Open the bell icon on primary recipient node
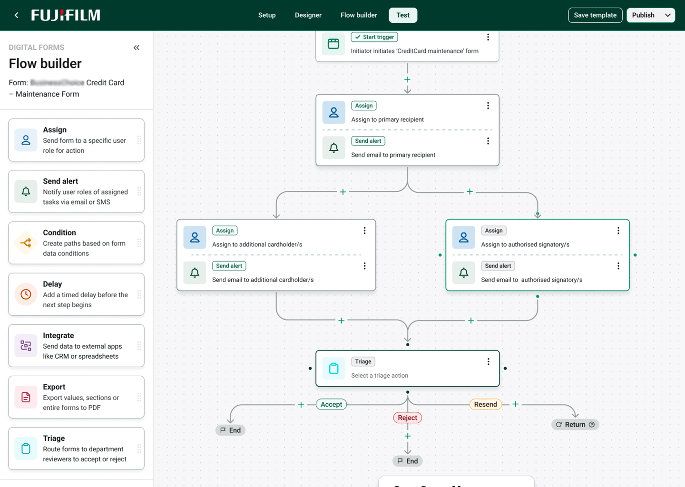The image size is (685, 487). coord(333,147)
